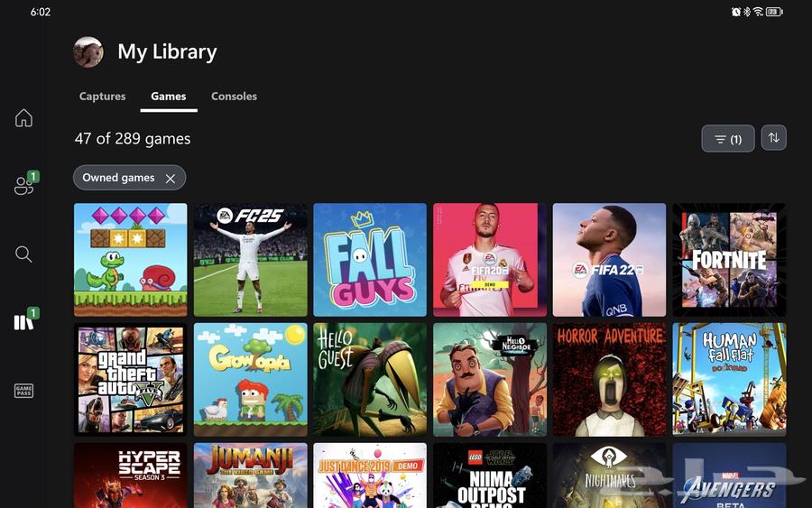Open the Fall Guys game tile
Screen dimensions: 812x508
370,260
